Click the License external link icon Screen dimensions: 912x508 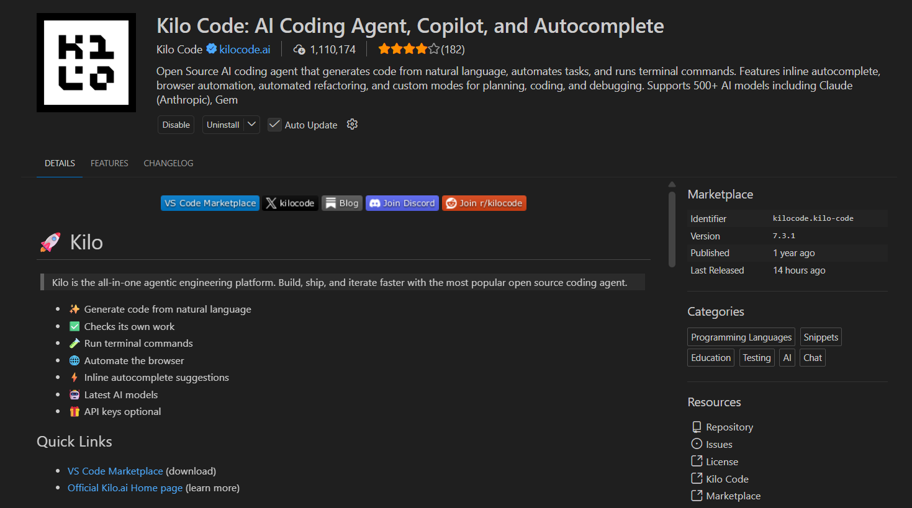pyautogui.click(x=697, y=461)
